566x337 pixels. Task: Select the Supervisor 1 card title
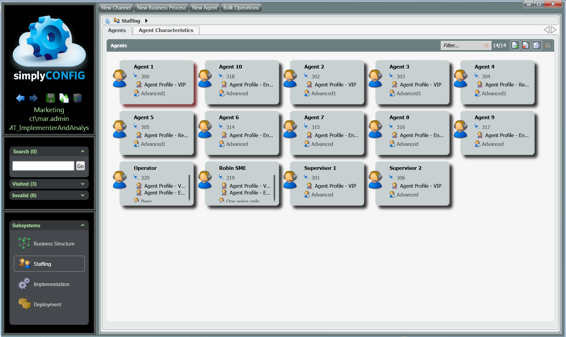[320, 168]
